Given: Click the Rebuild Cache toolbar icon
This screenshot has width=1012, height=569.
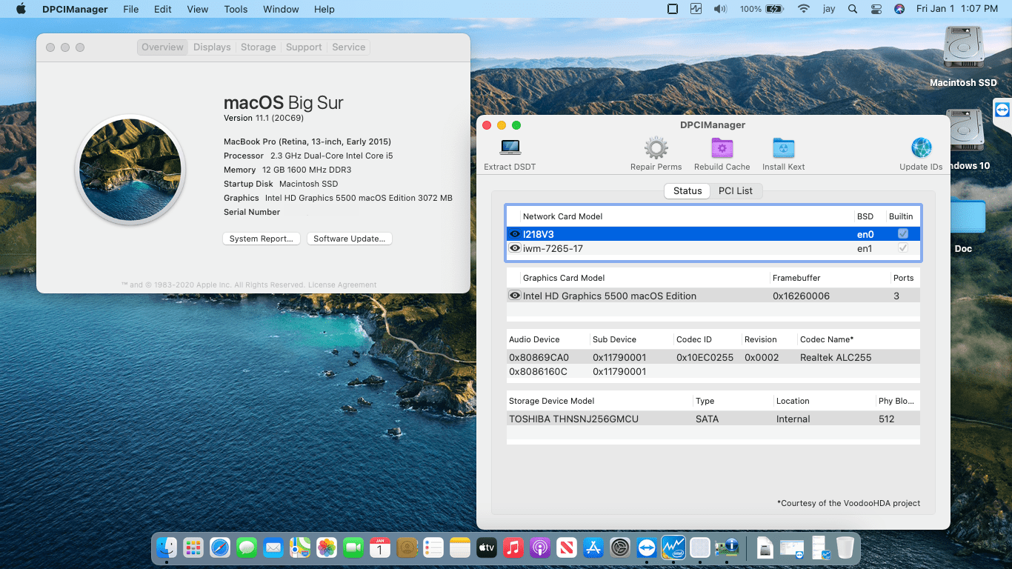Looking at the screenshot, I should (x=722, y=147).
